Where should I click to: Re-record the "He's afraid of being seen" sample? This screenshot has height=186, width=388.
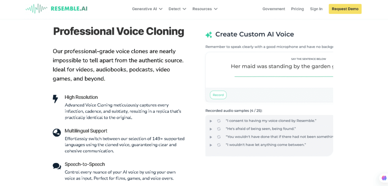(219, 129)
